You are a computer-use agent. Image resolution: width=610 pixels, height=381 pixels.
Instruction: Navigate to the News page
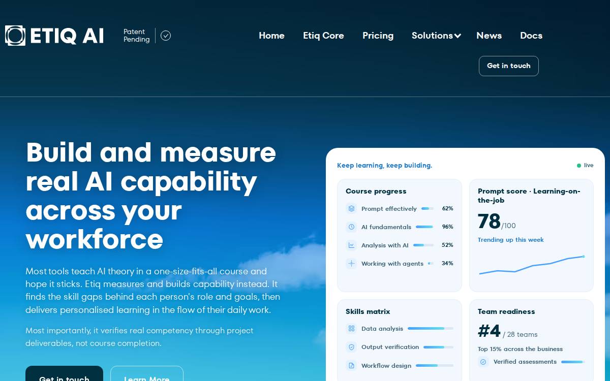pos(489,36)
